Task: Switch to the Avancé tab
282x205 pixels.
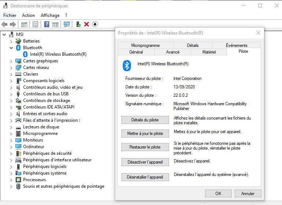Action: pos(173,52)
